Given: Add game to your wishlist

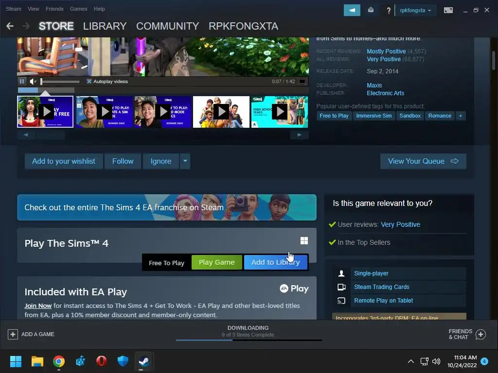Looking at the screenshot, I should coord(64,161).
